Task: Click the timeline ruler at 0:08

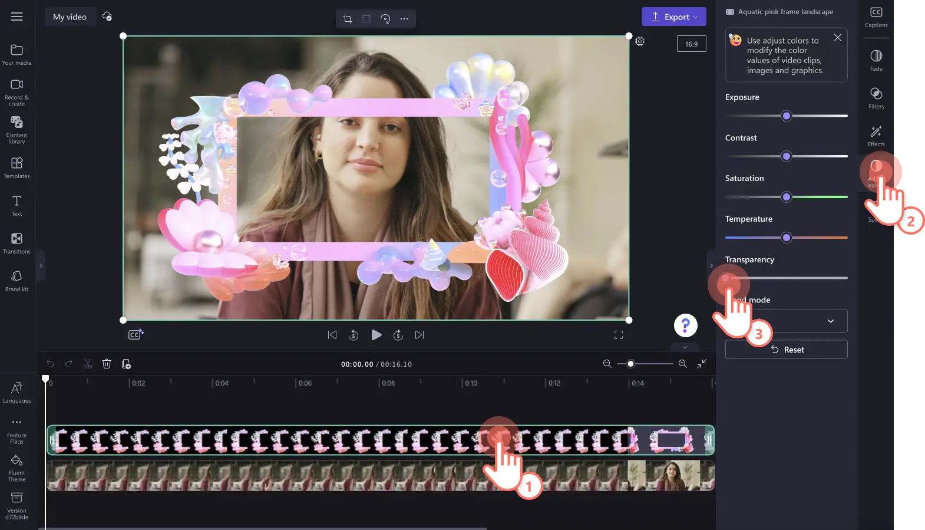Action: click(x=388, y=383)
